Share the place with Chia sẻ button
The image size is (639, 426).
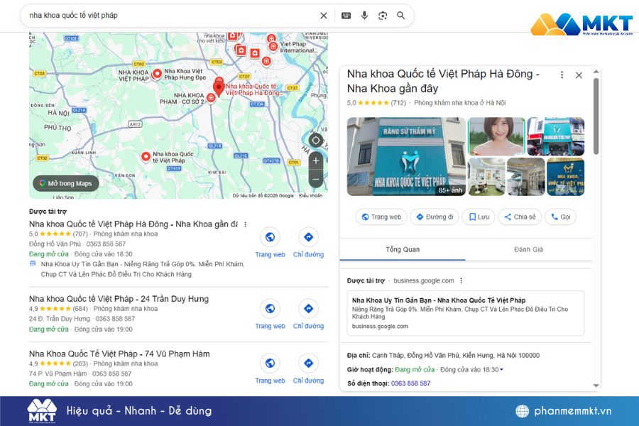click(520, 217)
